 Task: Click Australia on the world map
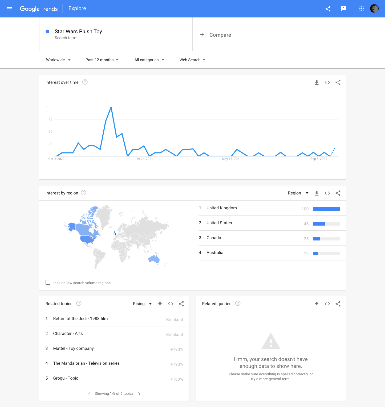coord(154,259)
